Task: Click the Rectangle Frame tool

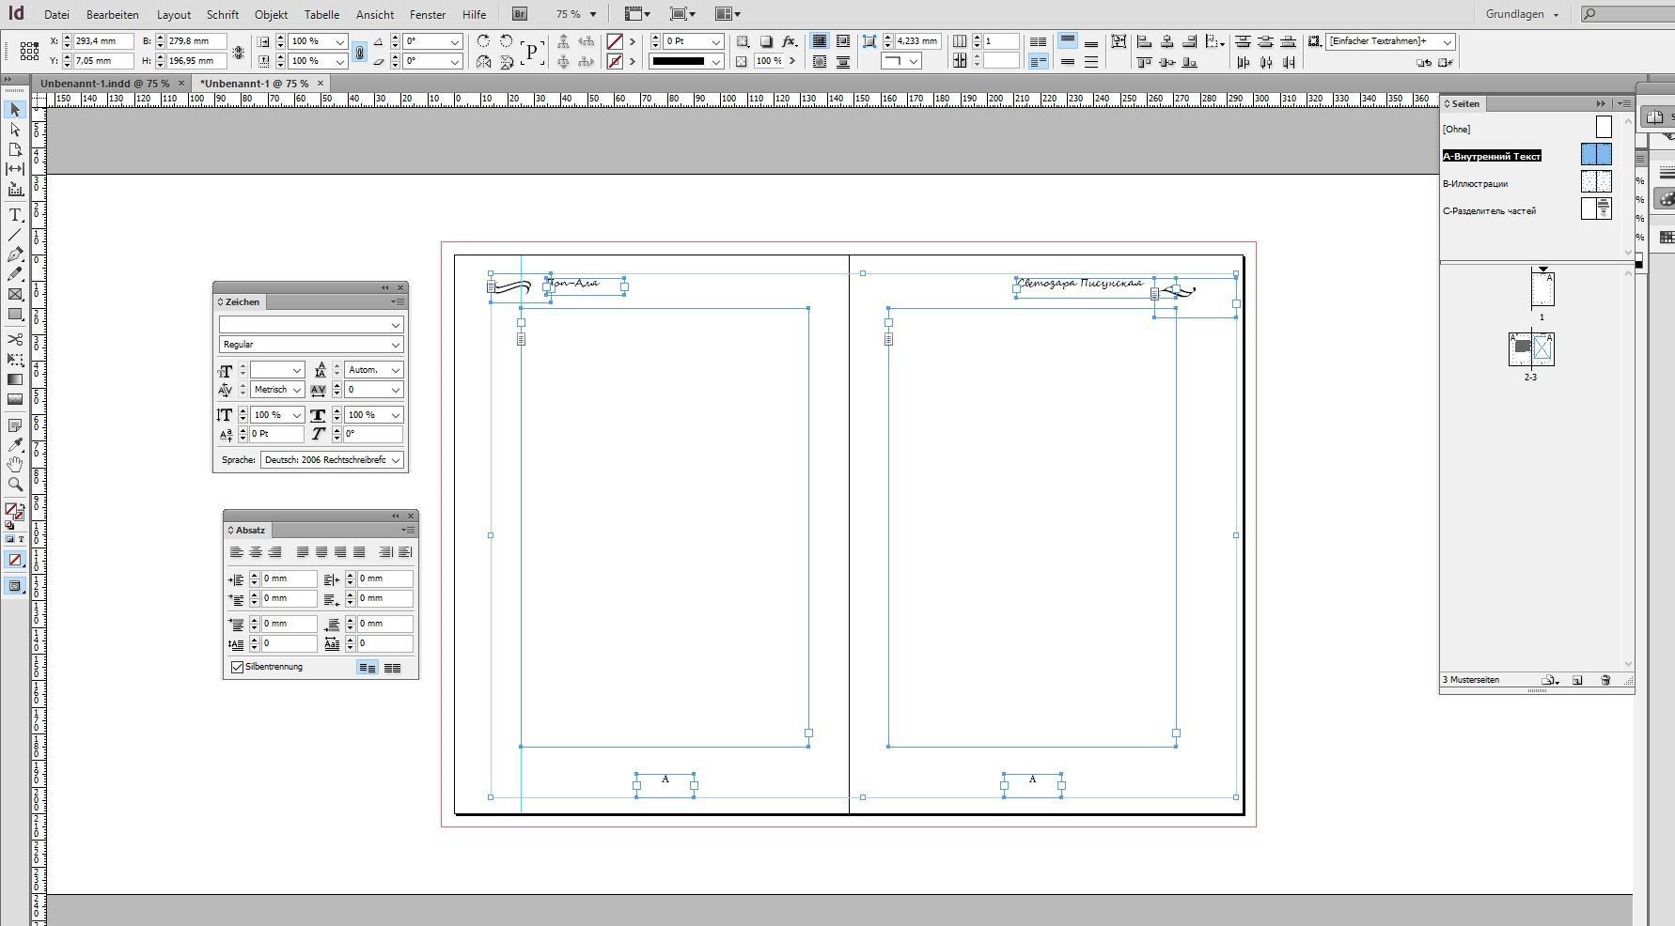Action: (15, 295)
